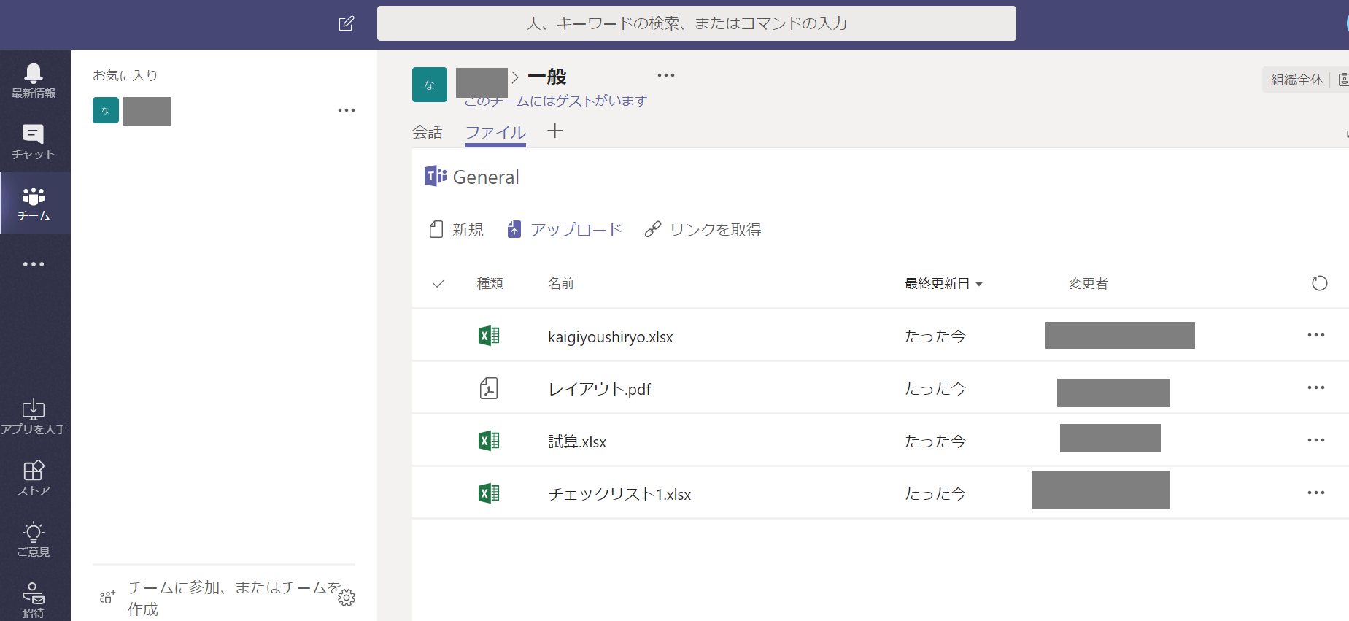
Task: Toggle the select-all checkmark in header
Action: coord(438,284)
